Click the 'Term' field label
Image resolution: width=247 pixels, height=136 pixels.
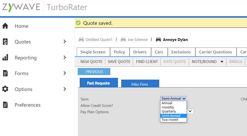click(x=85, y=99)
